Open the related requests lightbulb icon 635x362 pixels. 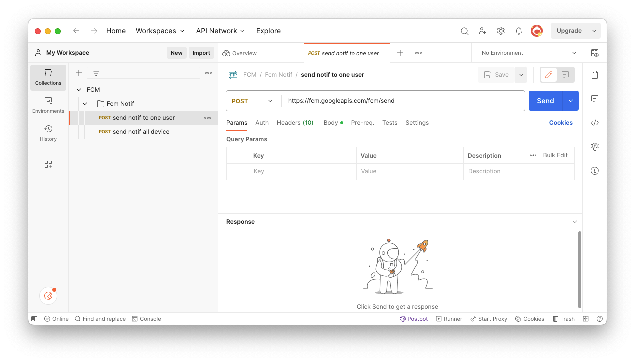(595, 147)
